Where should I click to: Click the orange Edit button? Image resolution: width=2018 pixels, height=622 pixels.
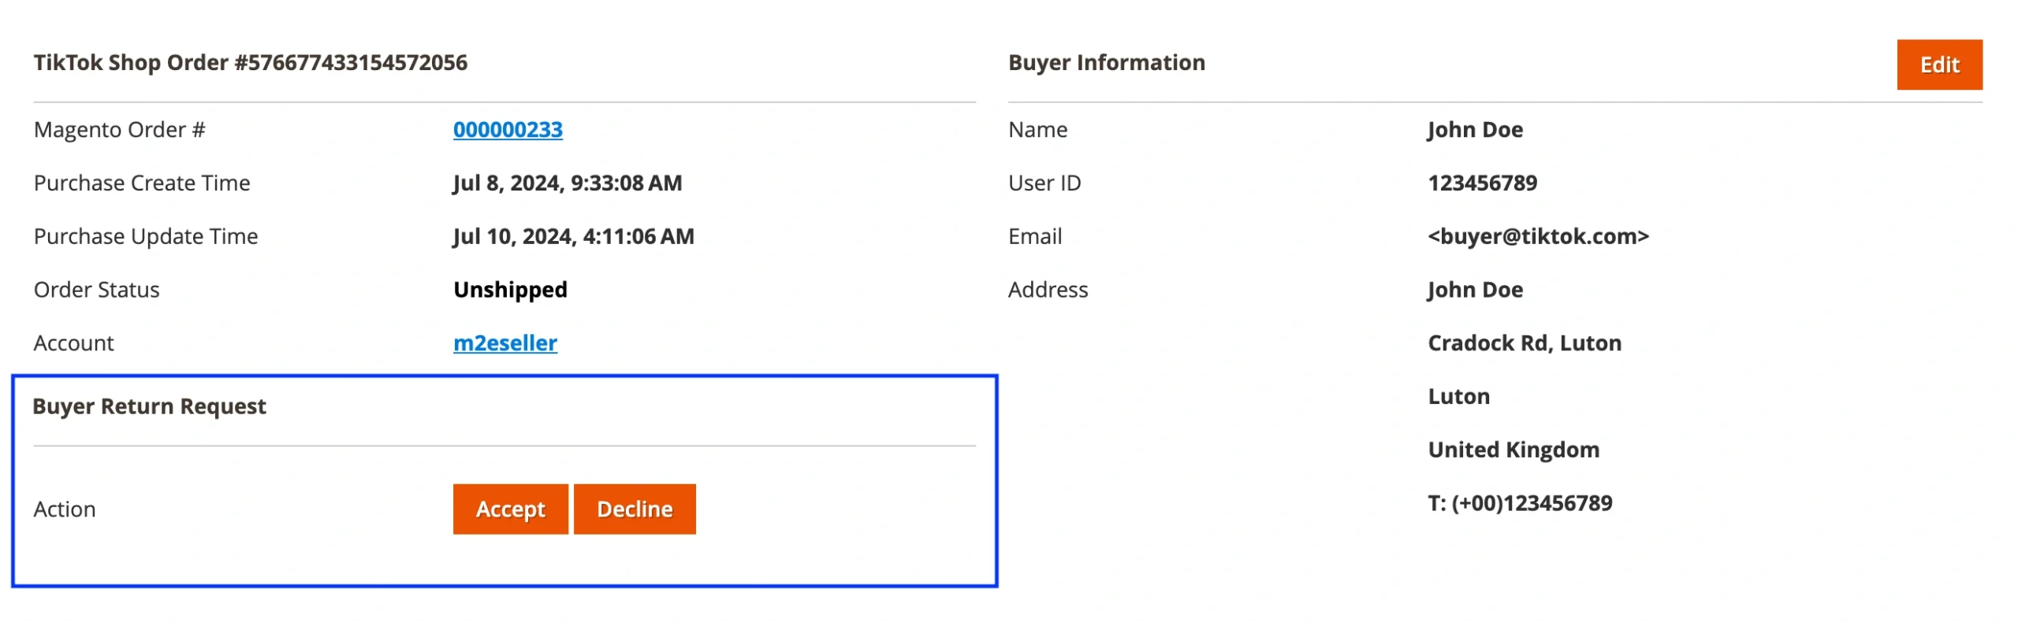click(1938, 65)
